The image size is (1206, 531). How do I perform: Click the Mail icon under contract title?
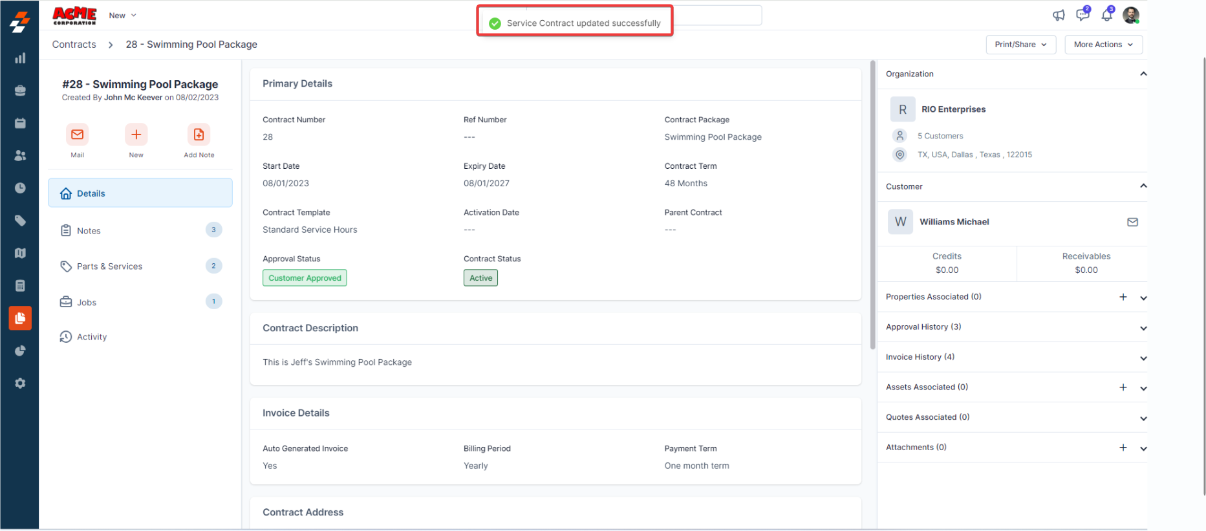point(77,135)
